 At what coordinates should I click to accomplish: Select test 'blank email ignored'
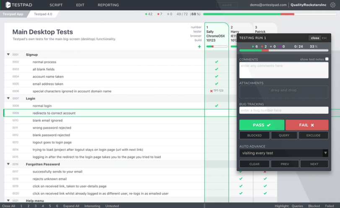[x=47, y=120]
